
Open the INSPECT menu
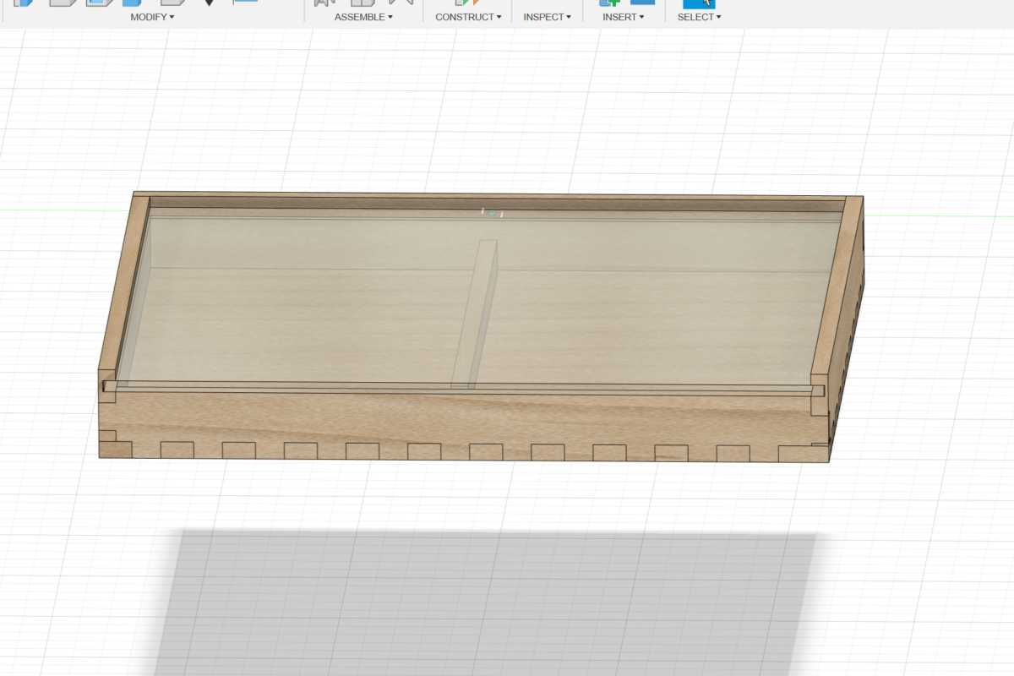547,17
